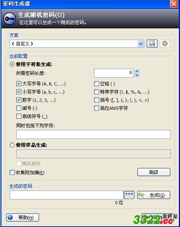Click the blue key icon in the header

[x=10, y=19]
